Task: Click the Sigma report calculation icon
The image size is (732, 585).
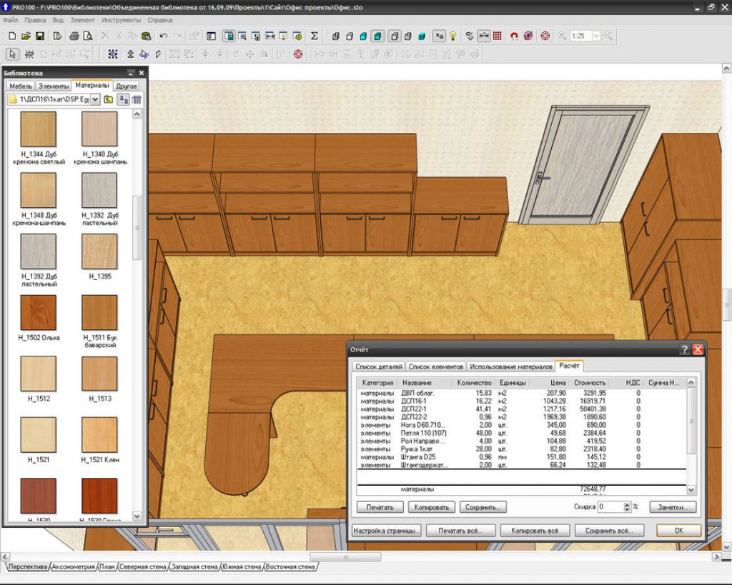Action: (x=315, y=35)
